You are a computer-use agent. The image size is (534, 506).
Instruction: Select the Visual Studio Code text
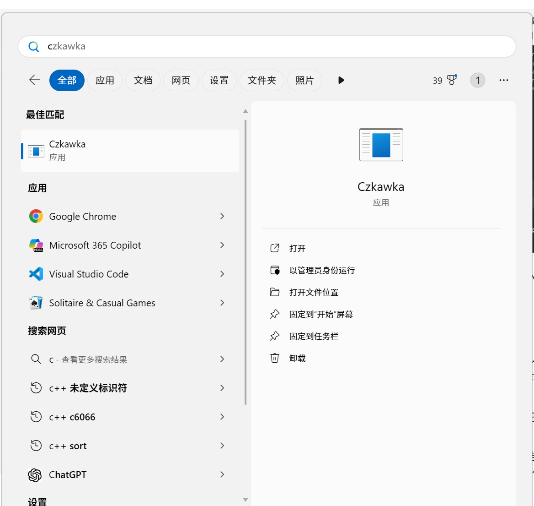click(89, 274)
